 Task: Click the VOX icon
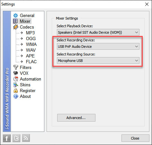tap(16, 73)
